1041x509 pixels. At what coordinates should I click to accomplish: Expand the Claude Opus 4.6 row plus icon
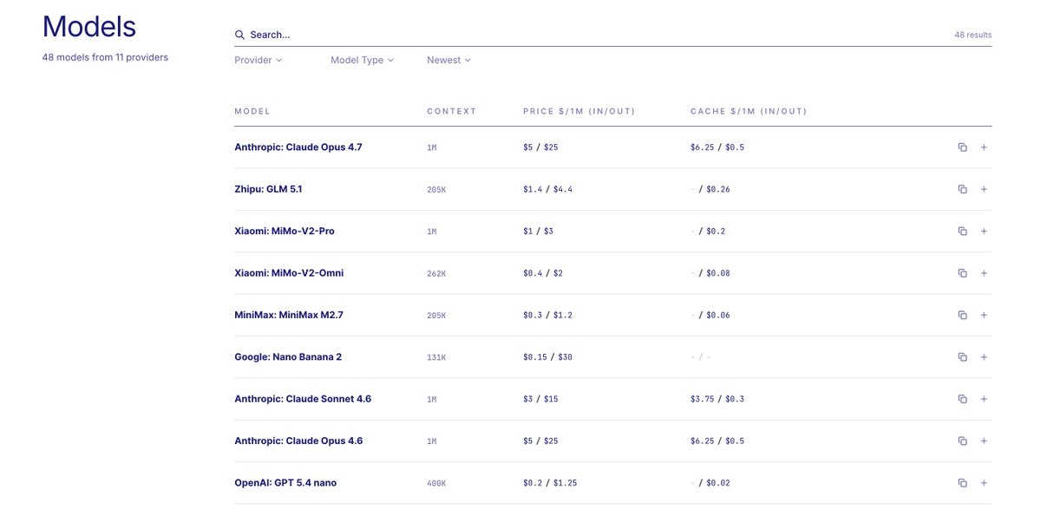tap(984, 440)
